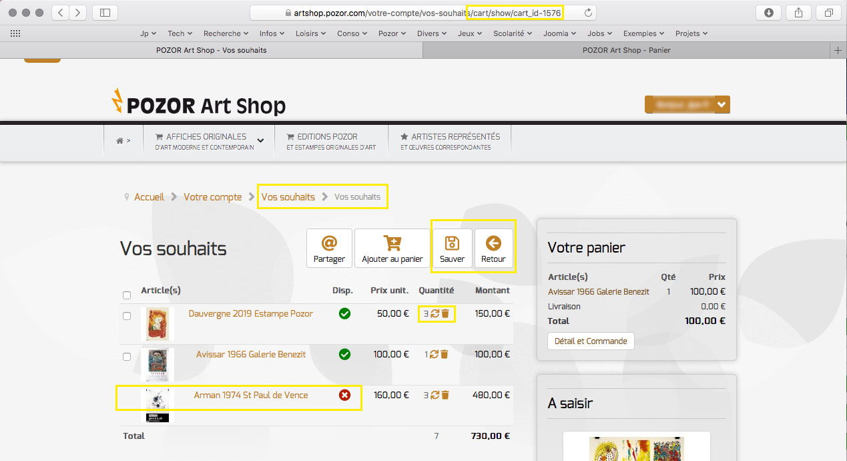
Task: Delete Arman 1974 St Paul item
Action: tap(445, 396)
